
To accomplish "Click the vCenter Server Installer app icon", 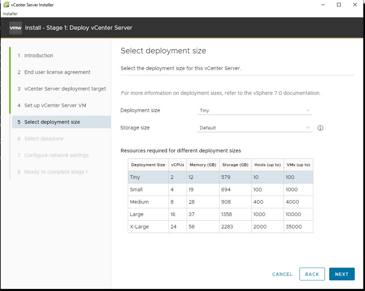I will tap(6, 5).
